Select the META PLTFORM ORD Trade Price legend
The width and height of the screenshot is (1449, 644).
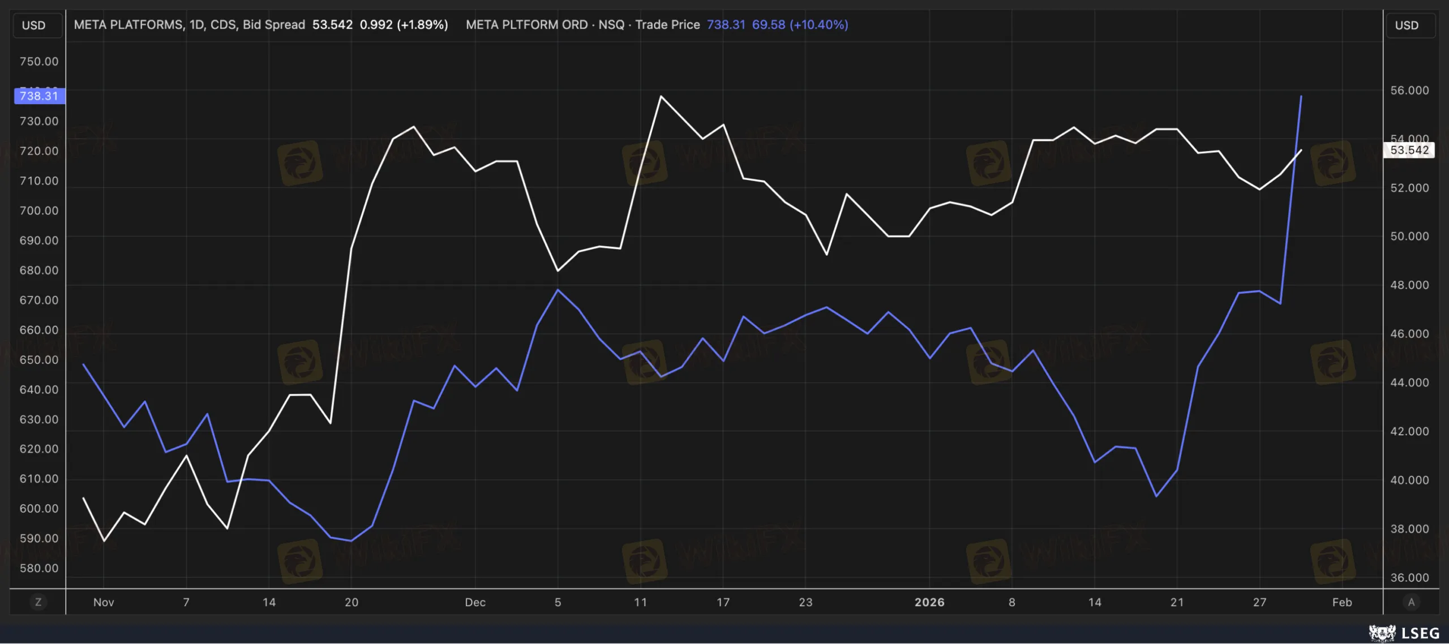[582, 25]
